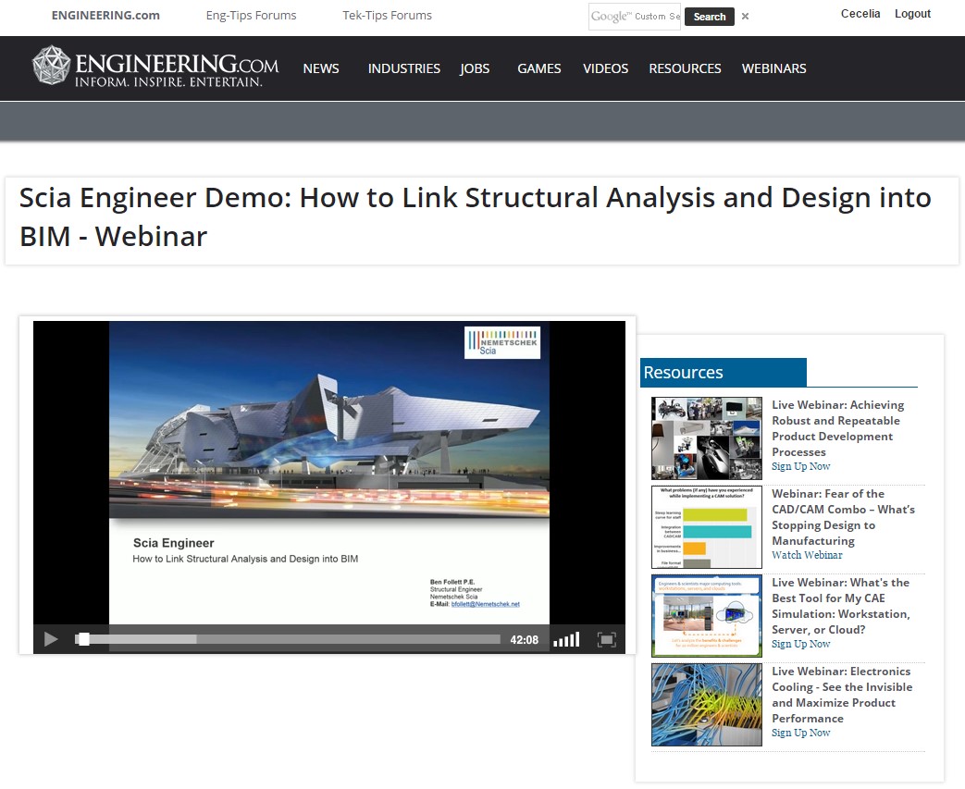Open the CAD/CAM Combo webinar thumbnail

pyautogui.click(x=707, y=527)
